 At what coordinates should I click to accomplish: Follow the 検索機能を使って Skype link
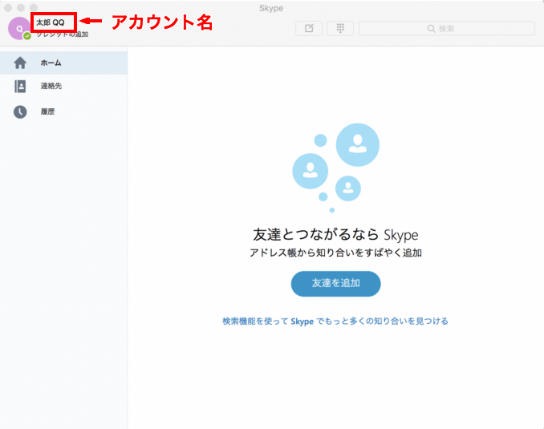335,321
